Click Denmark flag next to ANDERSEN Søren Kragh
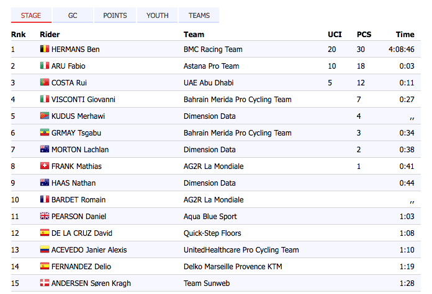Image resolution: width=432 pixels, height=294 pixels. (x=44, y=283)
